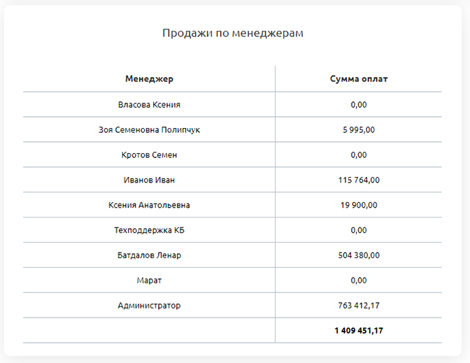The width and height of the screenshot is (470, 363).
Task: Click the 'Сумма оплат' column header
Action: (x=358, y=79)
